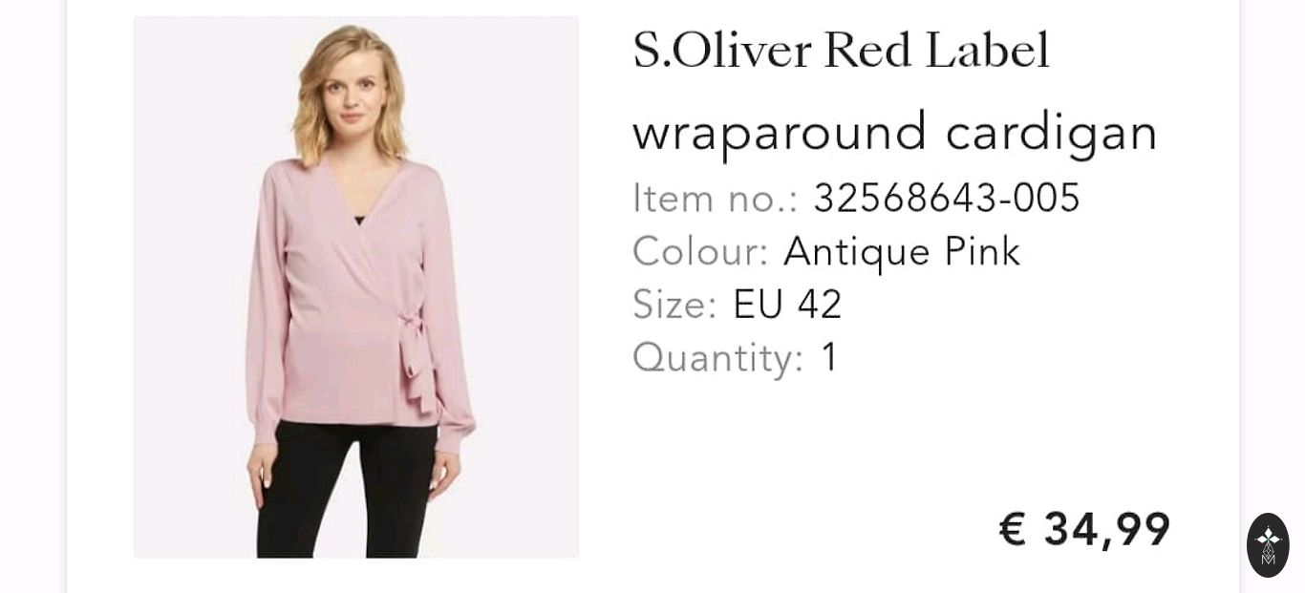The height and width of the screenshot is (593, 1305).
Task: Click the euro currency symbol
Action: click(1013, 529)
